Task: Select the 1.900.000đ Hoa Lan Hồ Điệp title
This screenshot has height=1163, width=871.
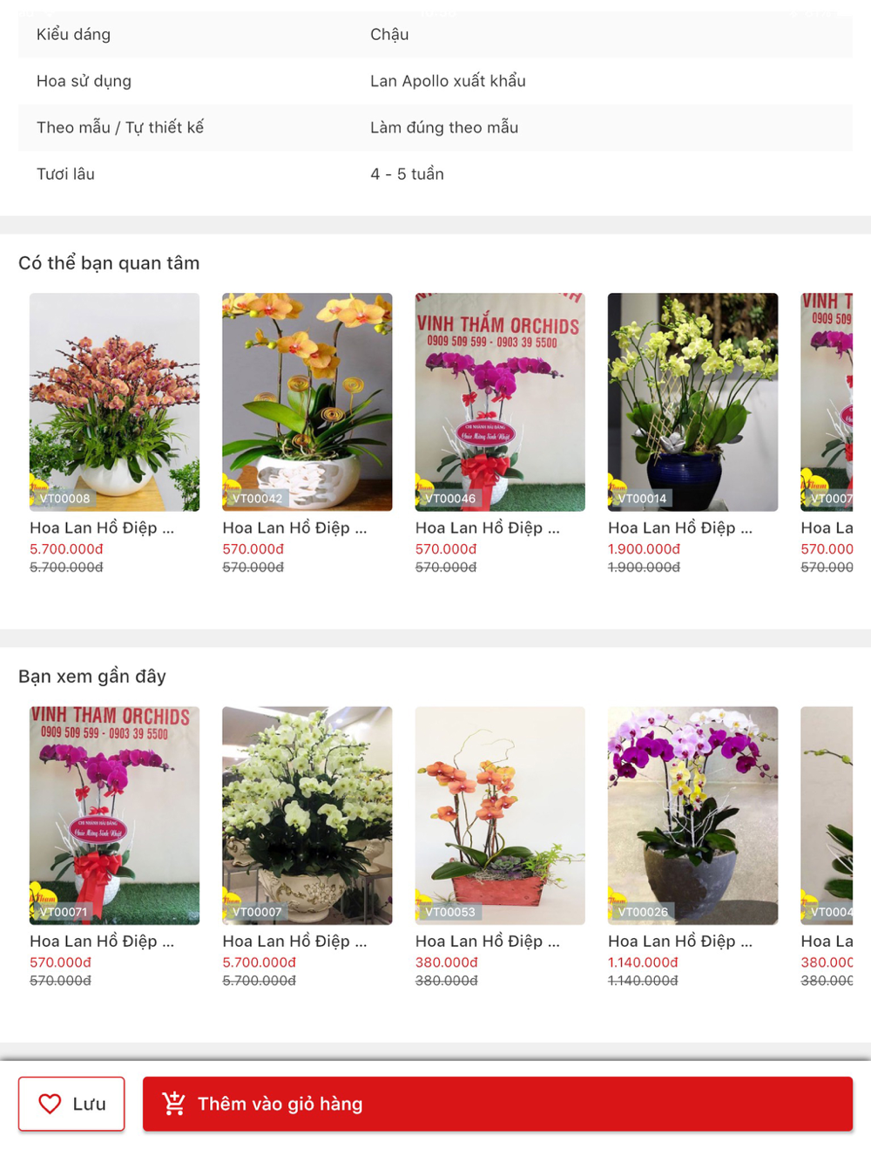Action: [680, 527]
